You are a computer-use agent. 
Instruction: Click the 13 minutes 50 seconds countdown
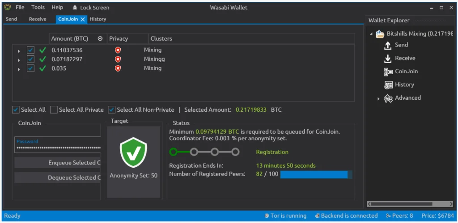(x=286, y=165)
